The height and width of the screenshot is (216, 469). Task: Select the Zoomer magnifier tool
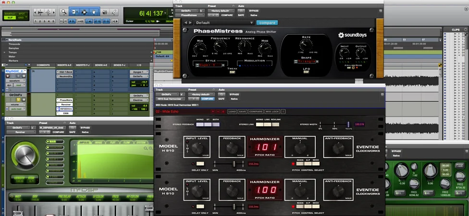64,12
